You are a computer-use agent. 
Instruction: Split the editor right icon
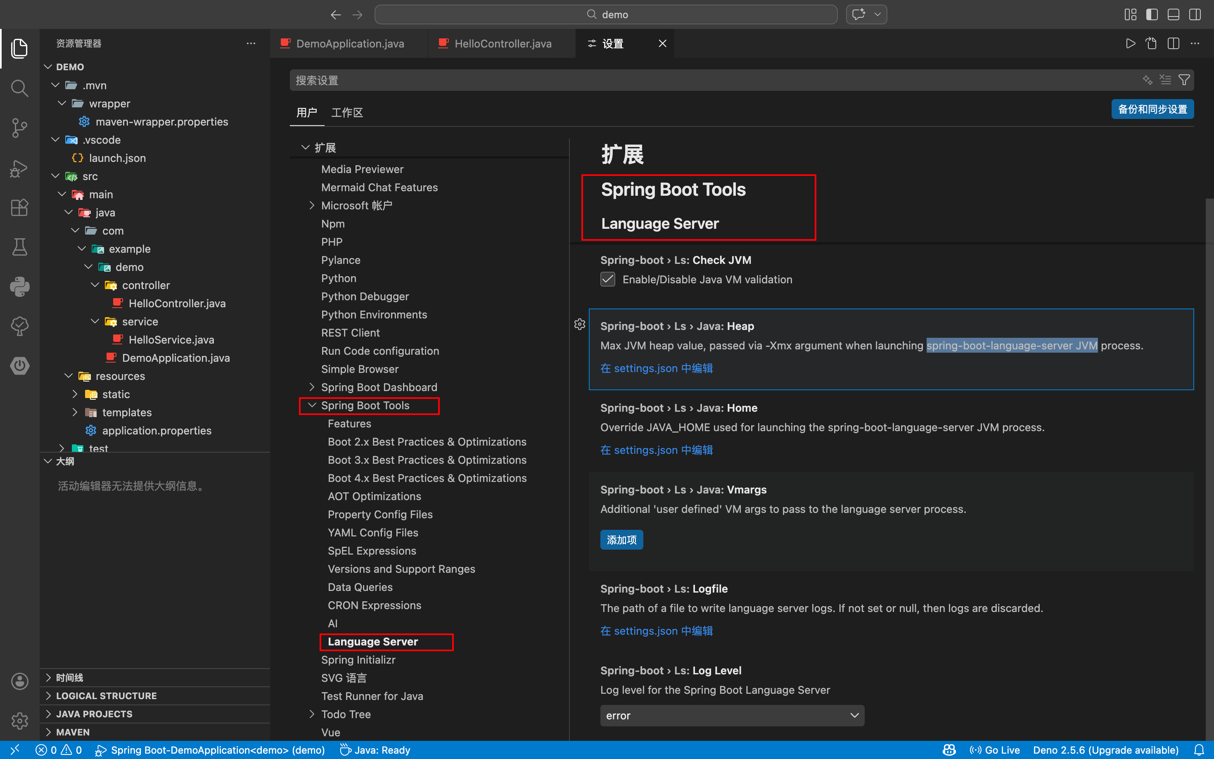point(1174,44)
